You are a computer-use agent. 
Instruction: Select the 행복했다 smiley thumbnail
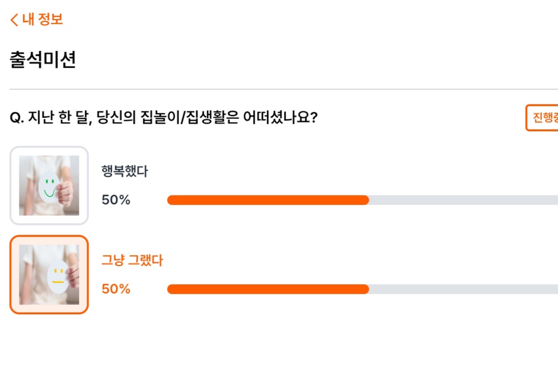pos(49,185)
